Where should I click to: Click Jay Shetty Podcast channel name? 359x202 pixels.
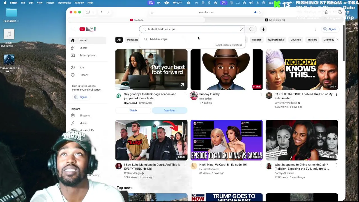point(286,103)
